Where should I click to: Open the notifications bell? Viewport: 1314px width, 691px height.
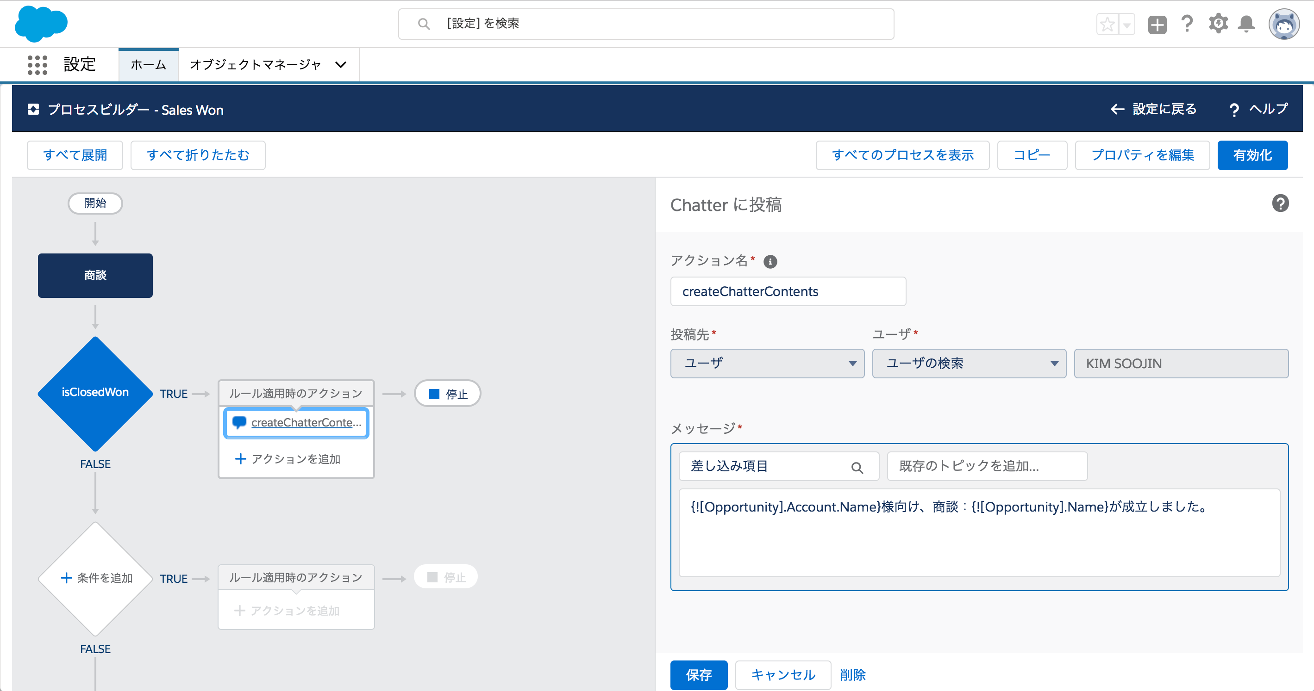pyautogui.click(x=1246, y=24)
